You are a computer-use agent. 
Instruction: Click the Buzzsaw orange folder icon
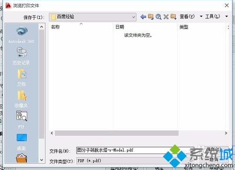point(22,158)
